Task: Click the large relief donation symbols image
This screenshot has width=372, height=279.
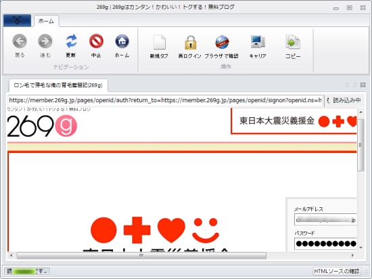Action: click(x=155, y=230)
